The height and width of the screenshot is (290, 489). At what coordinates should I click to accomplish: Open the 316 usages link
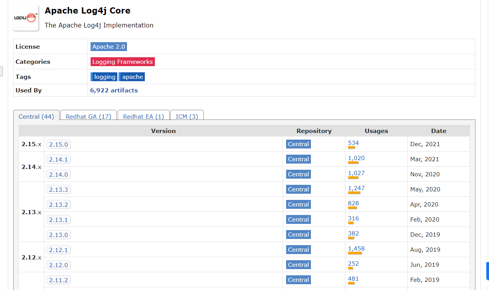pos(353,218)
